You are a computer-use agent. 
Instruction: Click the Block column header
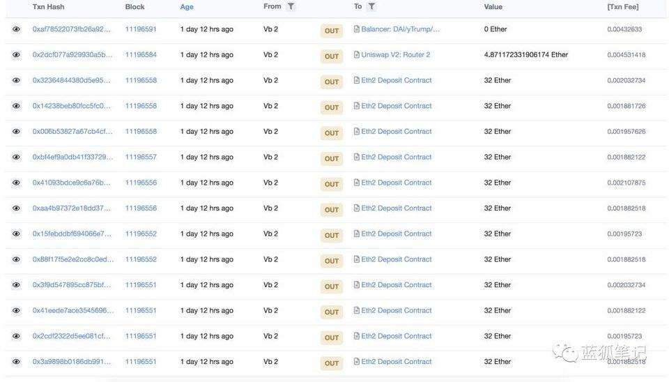pyautogui.click(x=134, y=7)
